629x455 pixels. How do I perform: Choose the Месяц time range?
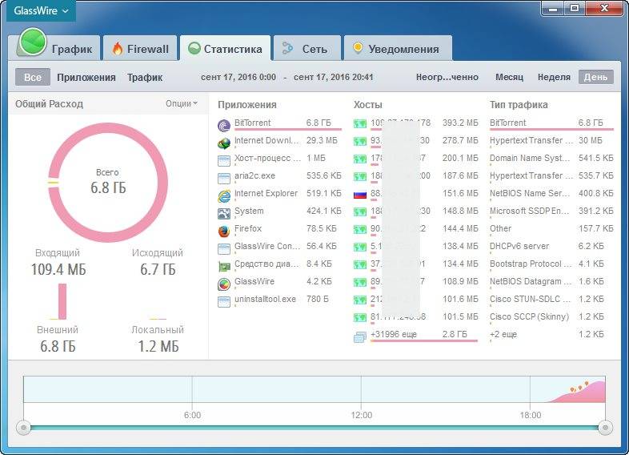(509, 77)
